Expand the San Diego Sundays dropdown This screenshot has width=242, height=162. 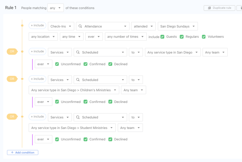click(178, 26)
